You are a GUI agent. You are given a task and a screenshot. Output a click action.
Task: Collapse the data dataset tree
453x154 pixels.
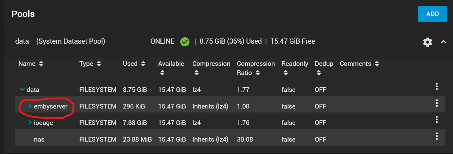tap(22, 89)
